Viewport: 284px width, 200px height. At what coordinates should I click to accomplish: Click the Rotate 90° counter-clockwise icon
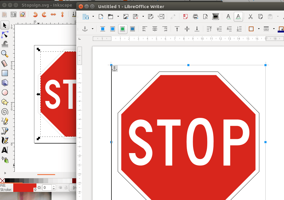pos(36,14)
